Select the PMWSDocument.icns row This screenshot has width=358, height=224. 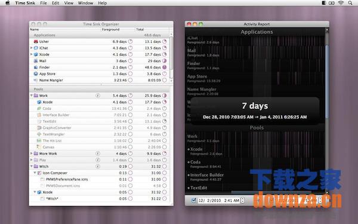[x=100, y=186]
